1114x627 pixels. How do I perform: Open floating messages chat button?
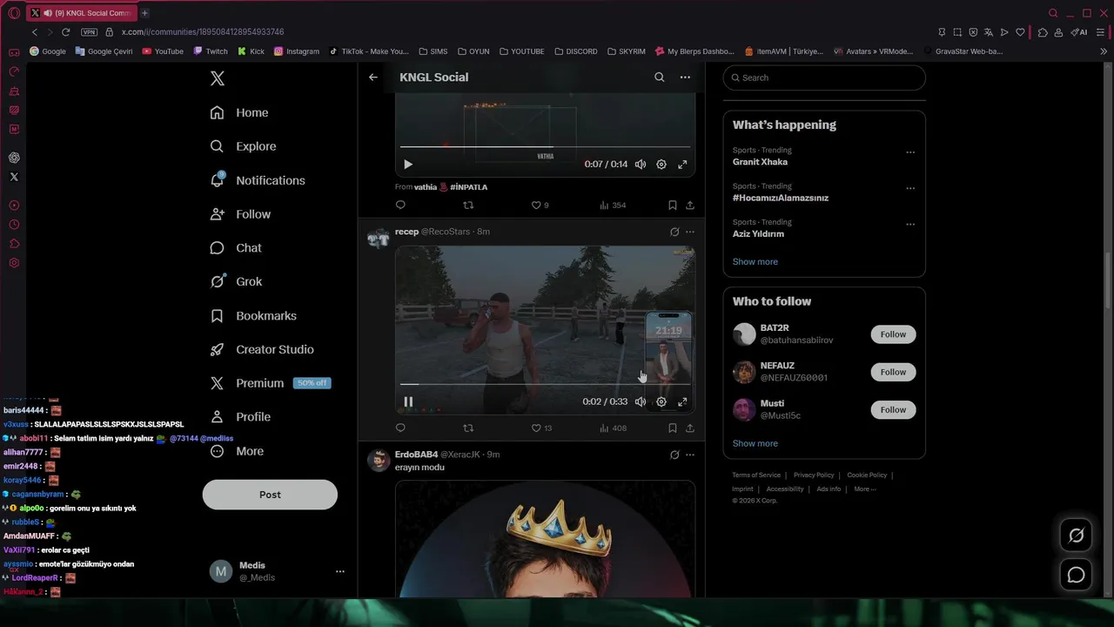(1077, 575)
